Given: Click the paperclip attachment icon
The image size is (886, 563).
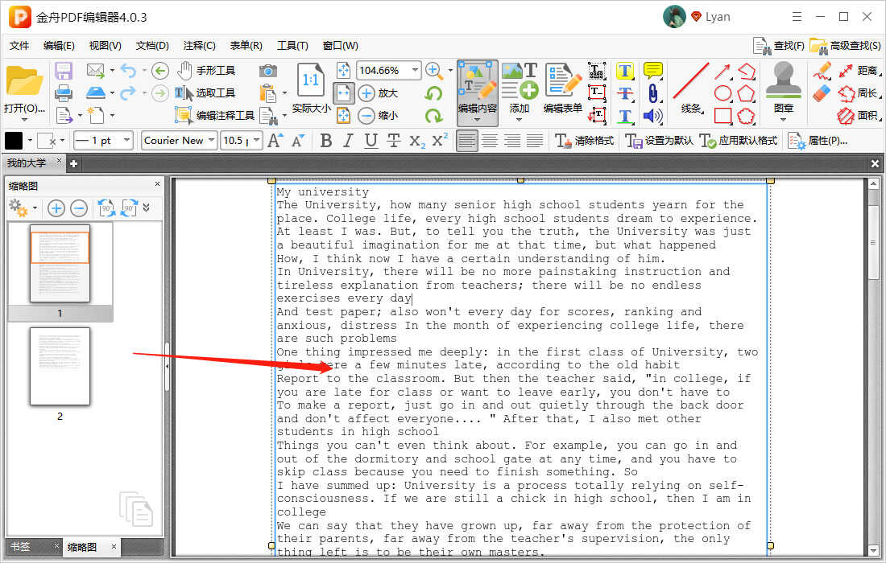Looking at the screenshot, I should click(x=652, y=93).
